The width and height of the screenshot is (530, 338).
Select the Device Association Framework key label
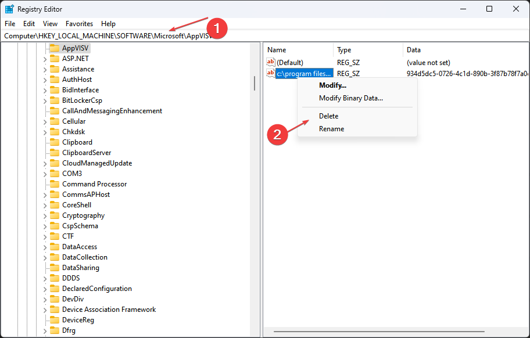pos(109,310)
